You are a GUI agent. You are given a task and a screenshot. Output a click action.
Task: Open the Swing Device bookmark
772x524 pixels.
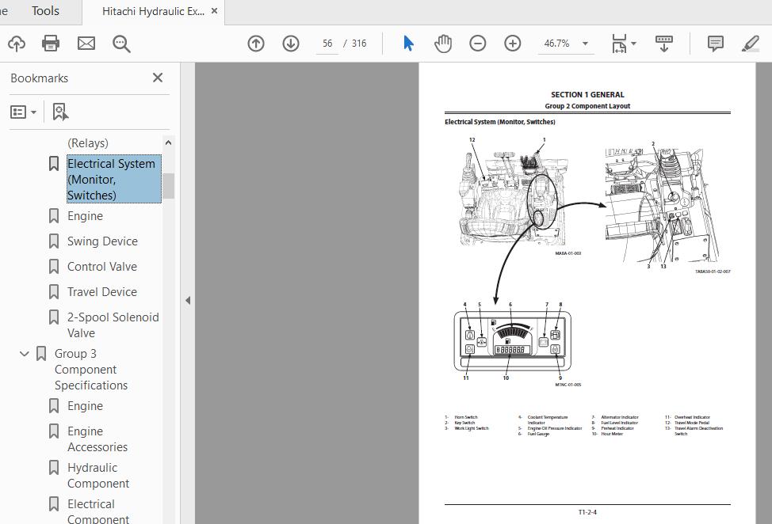coord(102,241)
